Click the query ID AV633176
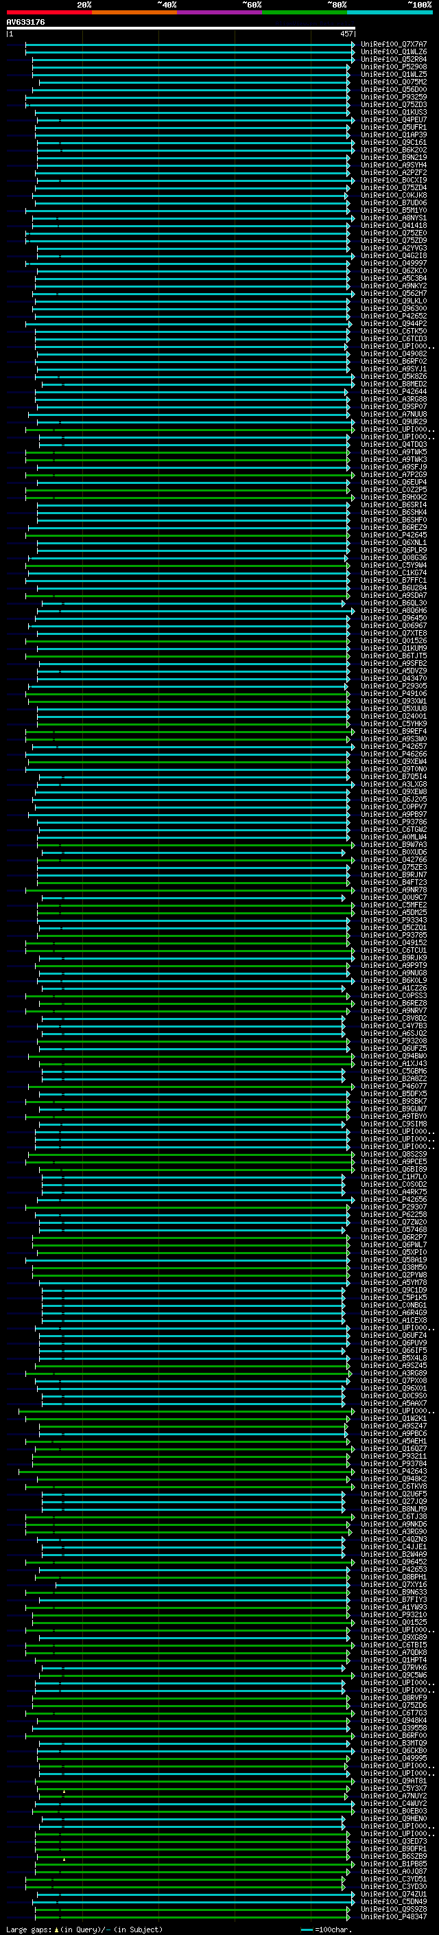Image resolution: width=439 pixels, height=1935 pixels. point(25,23)
